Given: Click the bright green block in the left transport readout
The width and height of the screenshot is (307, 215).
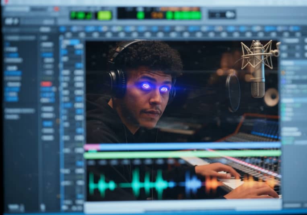Looking at the screenshot, I should tap(105, 15).
